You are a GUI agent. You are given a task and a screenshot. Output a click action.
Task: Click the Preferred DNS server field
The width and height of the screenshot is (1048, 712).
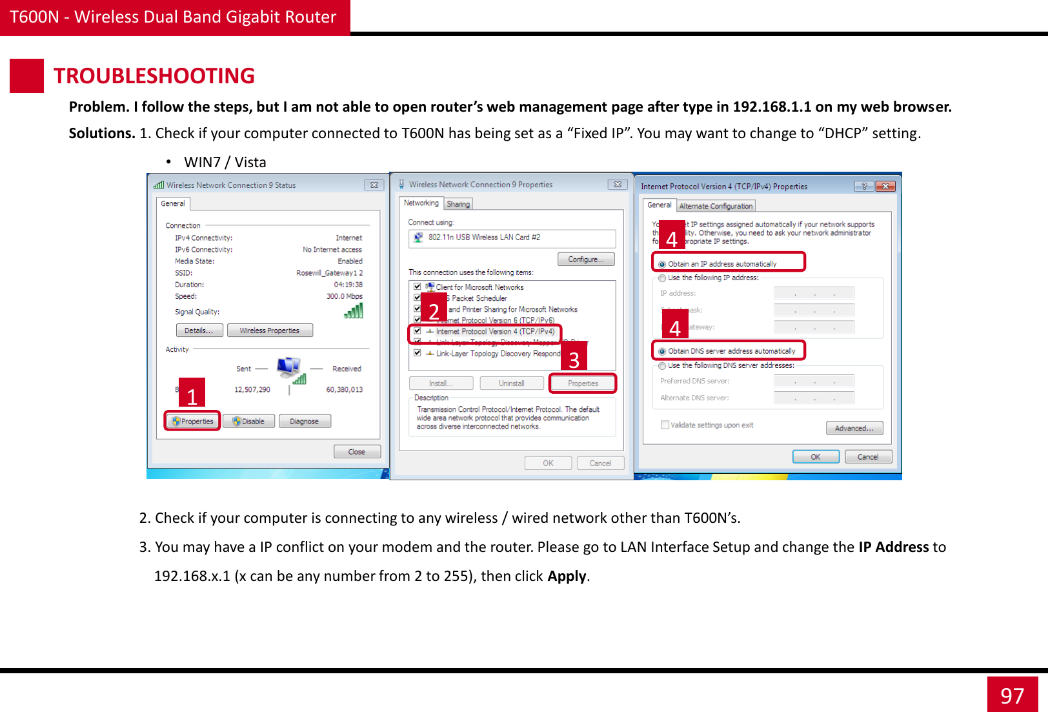tap(814, 381)
